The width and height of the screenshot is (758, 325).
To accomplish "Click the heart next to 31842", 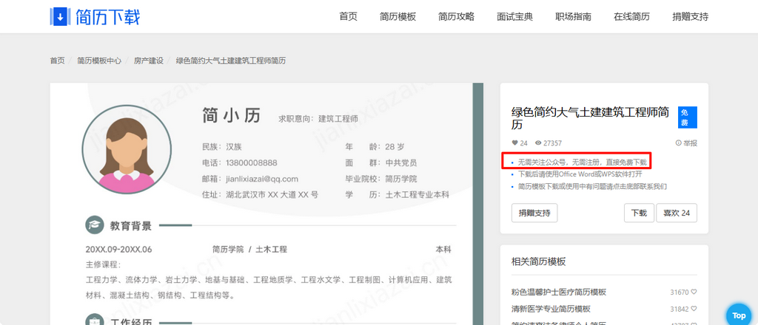I will 694,309.
